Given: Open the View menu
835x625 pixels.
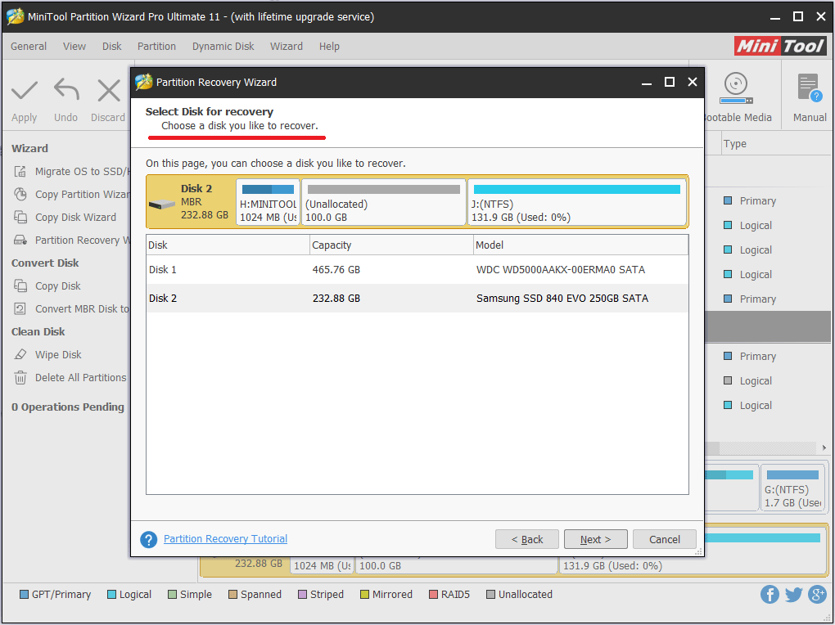Looking at the screenshot, I should point(74,47).
